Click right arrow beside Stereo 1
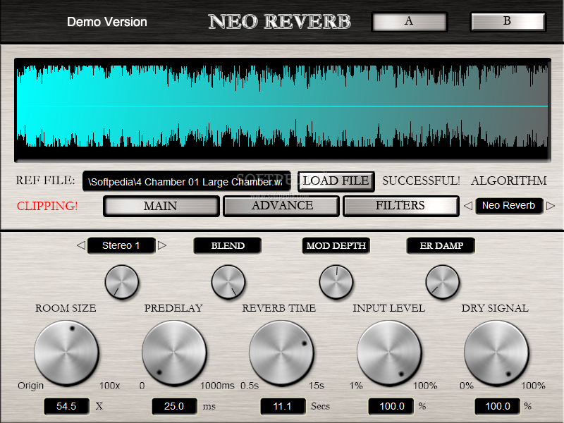Viewport: 564px width, 423px height. pos(162,245)
